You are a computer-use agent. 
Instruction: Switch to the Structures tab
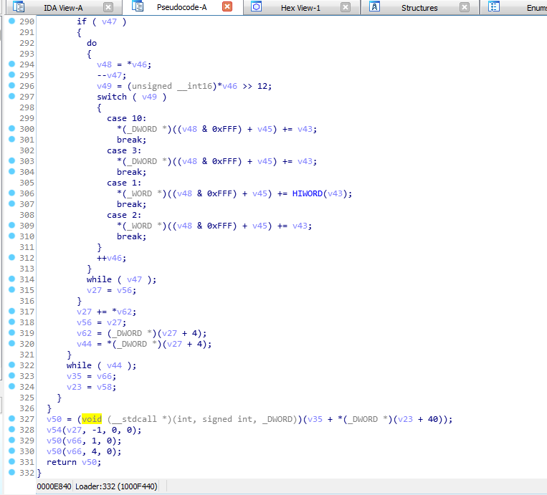tap(419, 8)
